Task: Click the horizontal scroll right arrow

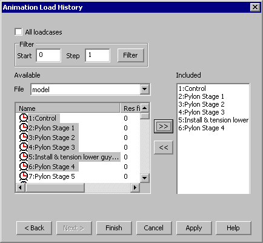Action: pyautogui.click(x=135, y=188)
